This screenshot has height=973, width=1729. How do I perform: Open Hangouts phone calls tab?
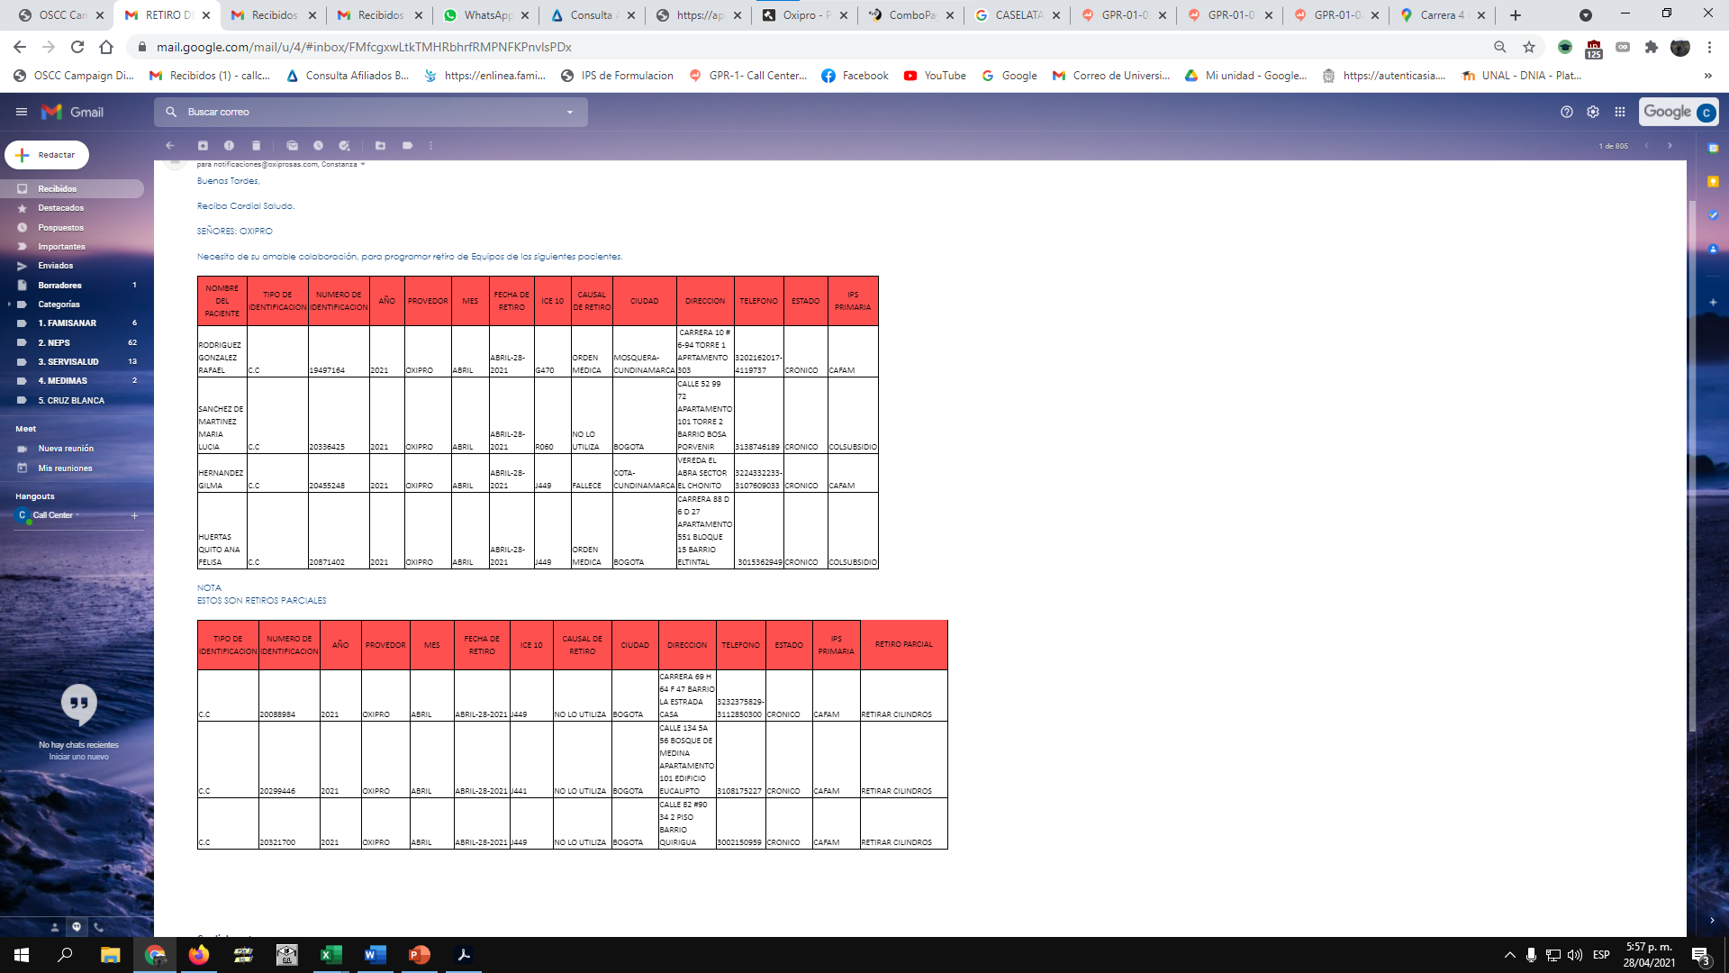[98, 926]
